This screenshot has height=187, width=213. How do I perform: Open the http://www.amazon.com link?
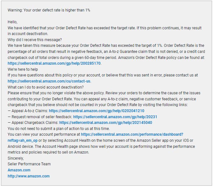28,176
